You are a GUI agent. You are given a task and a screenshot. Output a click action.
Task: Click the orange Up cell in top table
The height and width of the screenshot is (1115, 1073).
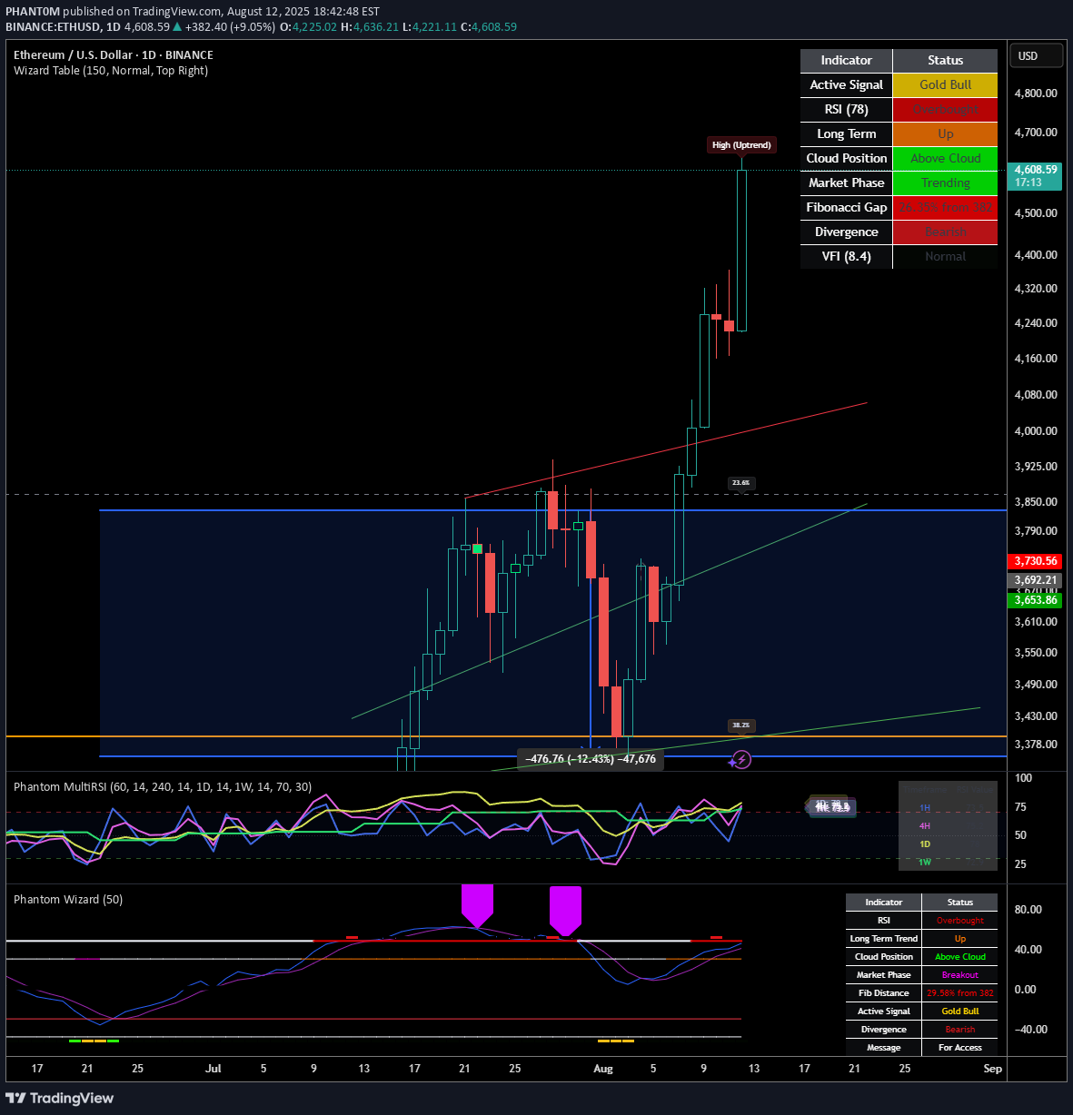coord(945,133)
